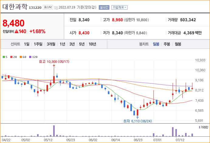Click the 상한가 10,800 text
The width and height of the screenshot is (210, 143).
tap(136, 20)
